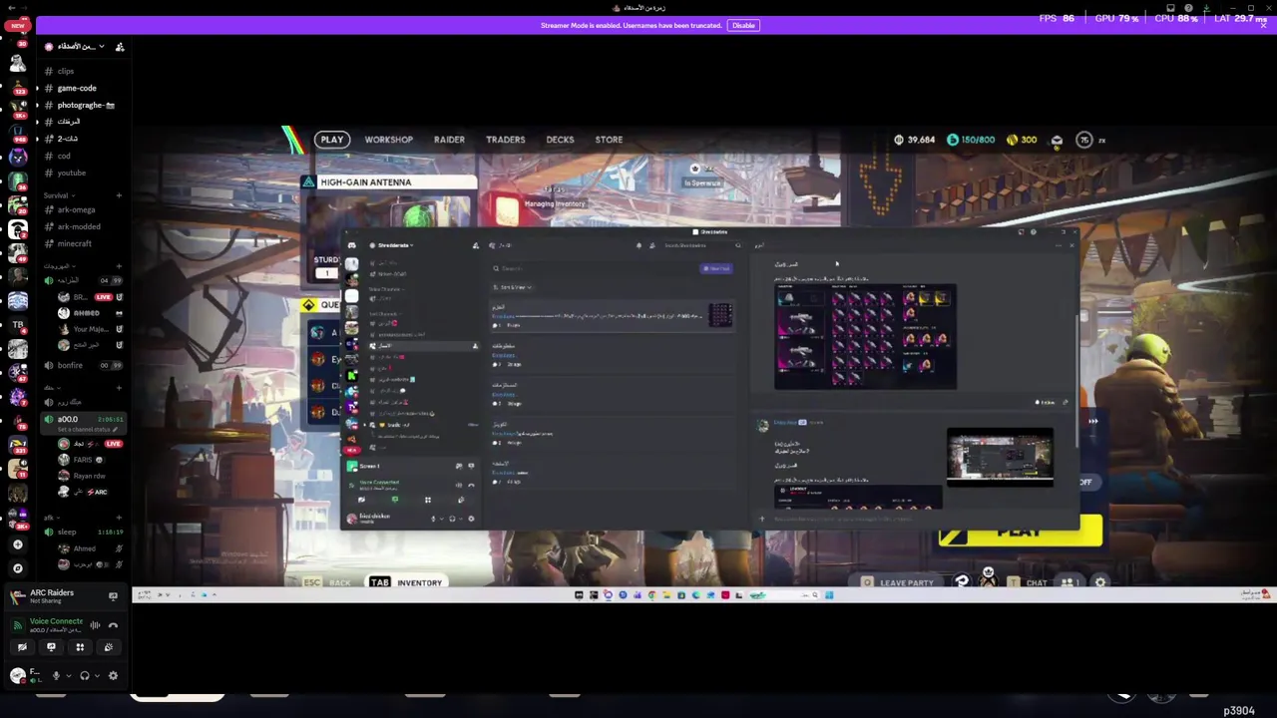Click the 39,684 coins counter
Image resolution: width=1277 pixels, height=718 pixels.
914,140
